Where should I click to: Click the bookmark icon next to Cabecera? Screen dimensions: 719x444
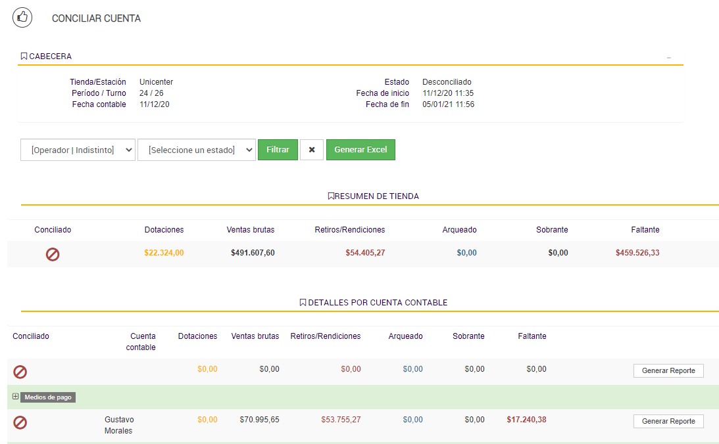pos(24,56)
